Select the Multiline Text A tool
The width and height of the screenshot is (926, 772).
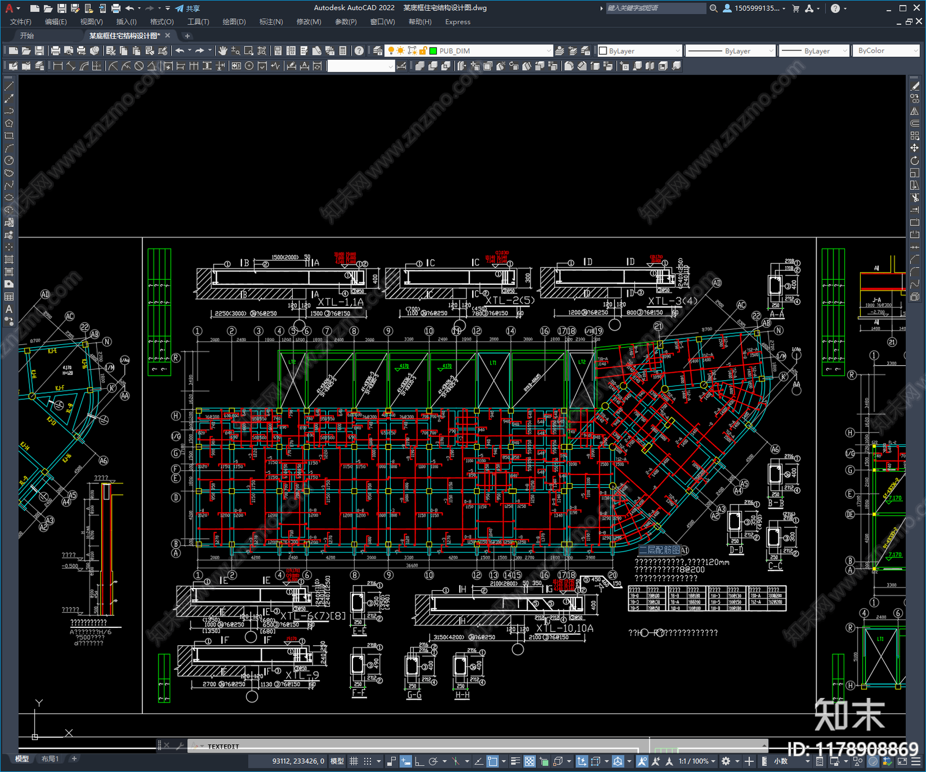pos(9,309)
